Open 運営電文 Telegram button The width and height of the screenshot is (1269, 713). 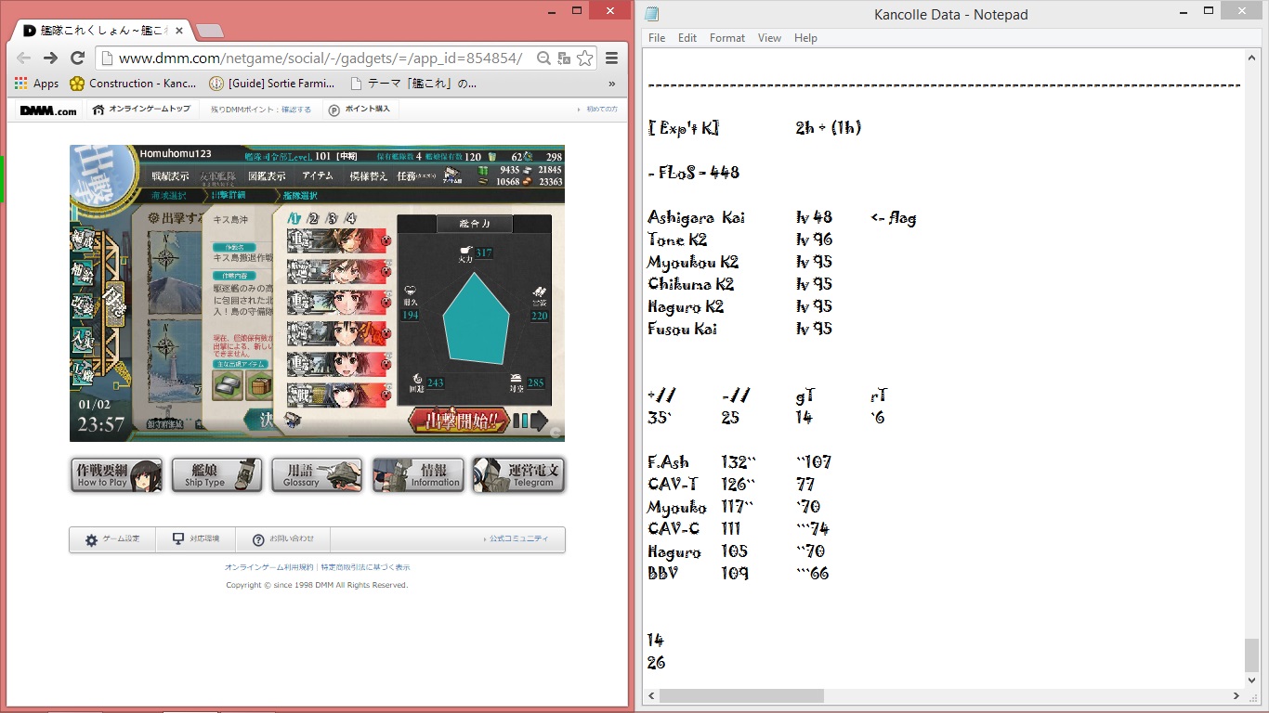point(517,475)
